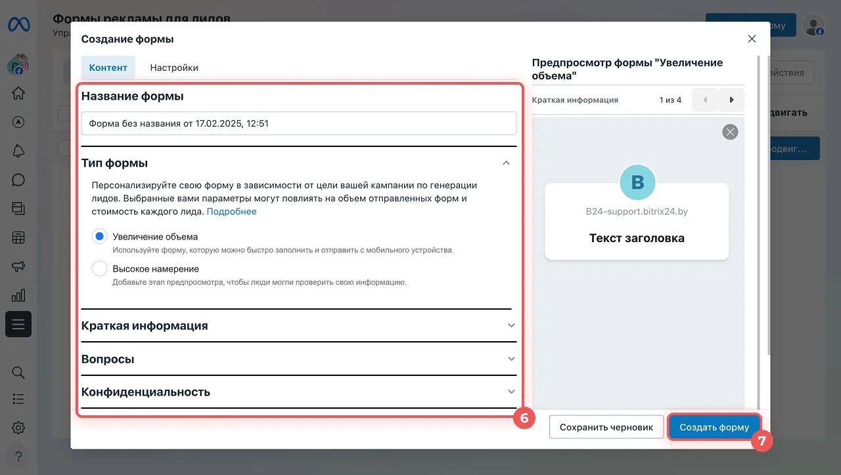Click the megaphone ads icon
This screenshot has height=475, width=841.
click(18, 266)
